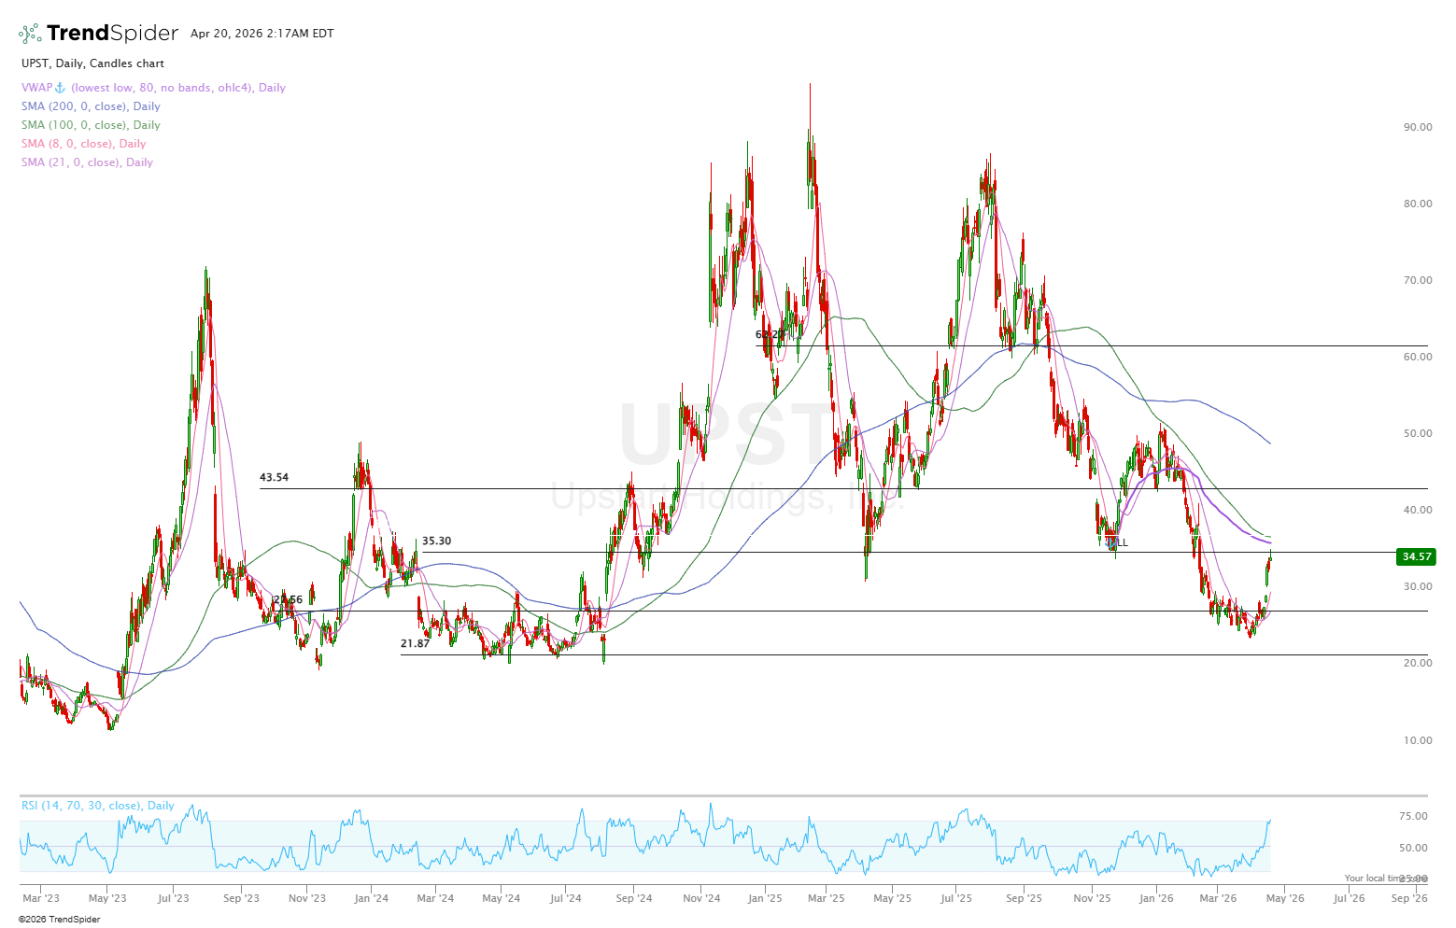Click the ©2026 TrendSpider copyright text
The width and height of the screenshot is (1456, 928).
click(59, 920)
